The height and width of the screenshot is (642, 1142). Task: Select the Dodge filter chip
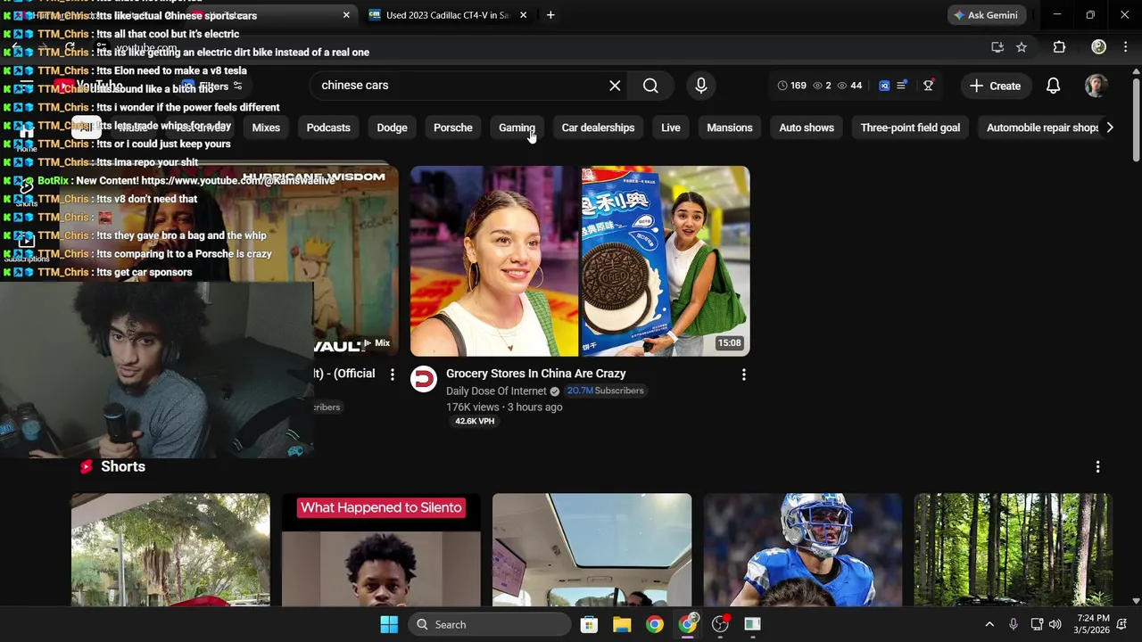[x=392, y=128]
